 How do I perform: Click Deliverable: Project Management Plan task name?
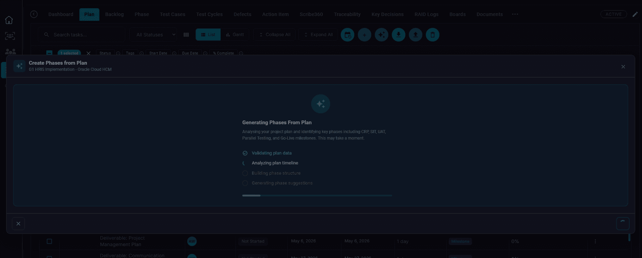tap(122, 241)
